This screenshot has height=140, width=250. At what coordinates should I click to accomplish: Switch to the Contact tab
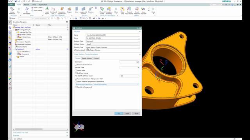pyautogui.click(x=96, y=58)
